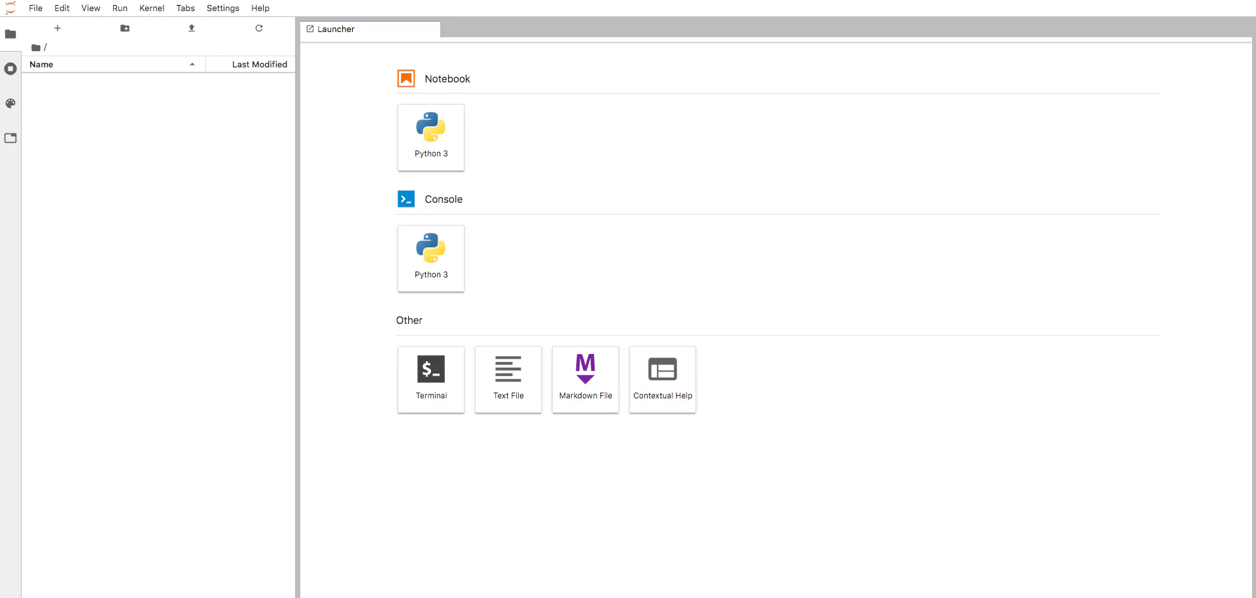Open the File menu

36,9
